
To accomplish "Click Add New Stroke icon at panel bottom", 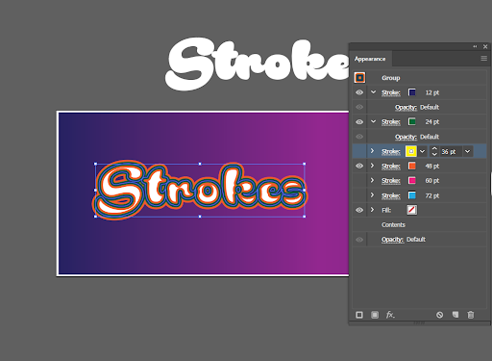I will pos(359,315).
